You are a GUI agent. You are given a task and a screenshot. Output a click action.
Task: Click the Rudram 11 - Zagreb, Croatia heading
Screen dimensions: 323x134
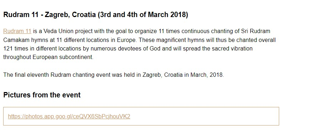(x=95, y=15)
